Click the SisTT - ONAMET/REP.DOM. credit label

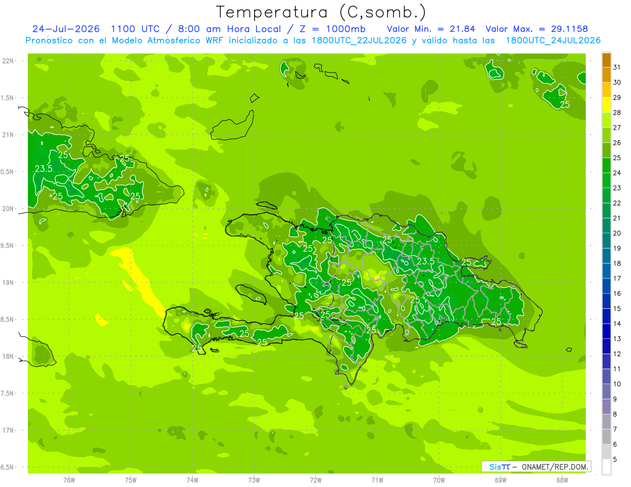pyautogui.click(x=536, y=467)
